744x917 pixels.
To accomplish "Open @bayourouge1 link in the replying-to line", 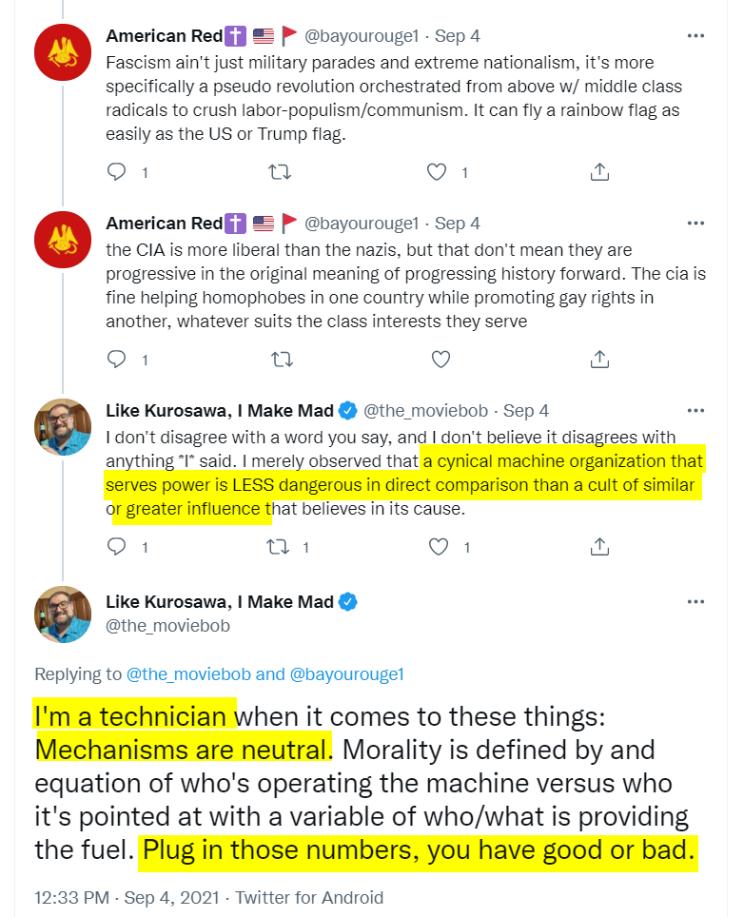I will click(346, 673).
